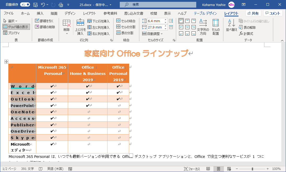Click the Share button
This screenshot has height=172, width=286.
pos(253,13)
